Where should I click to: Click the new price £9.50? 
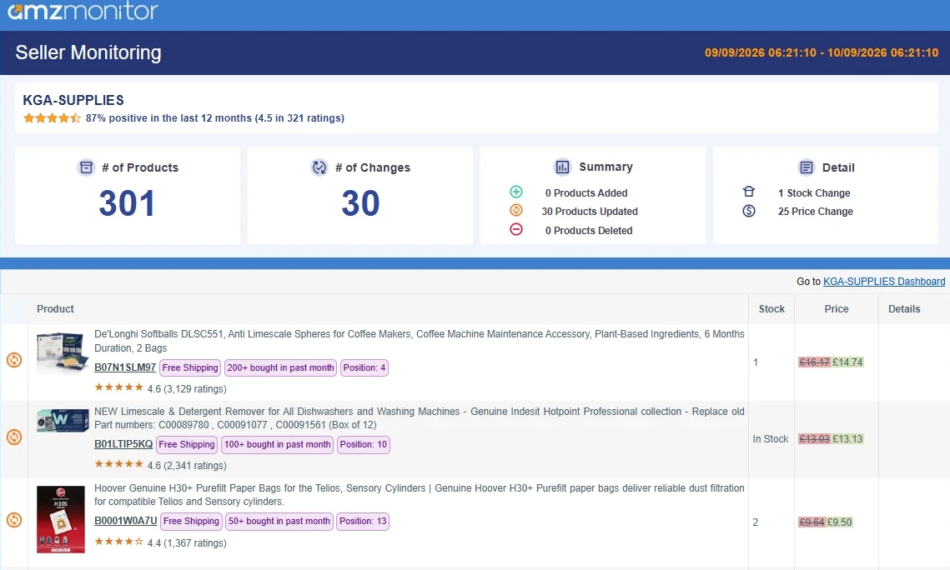840,522
